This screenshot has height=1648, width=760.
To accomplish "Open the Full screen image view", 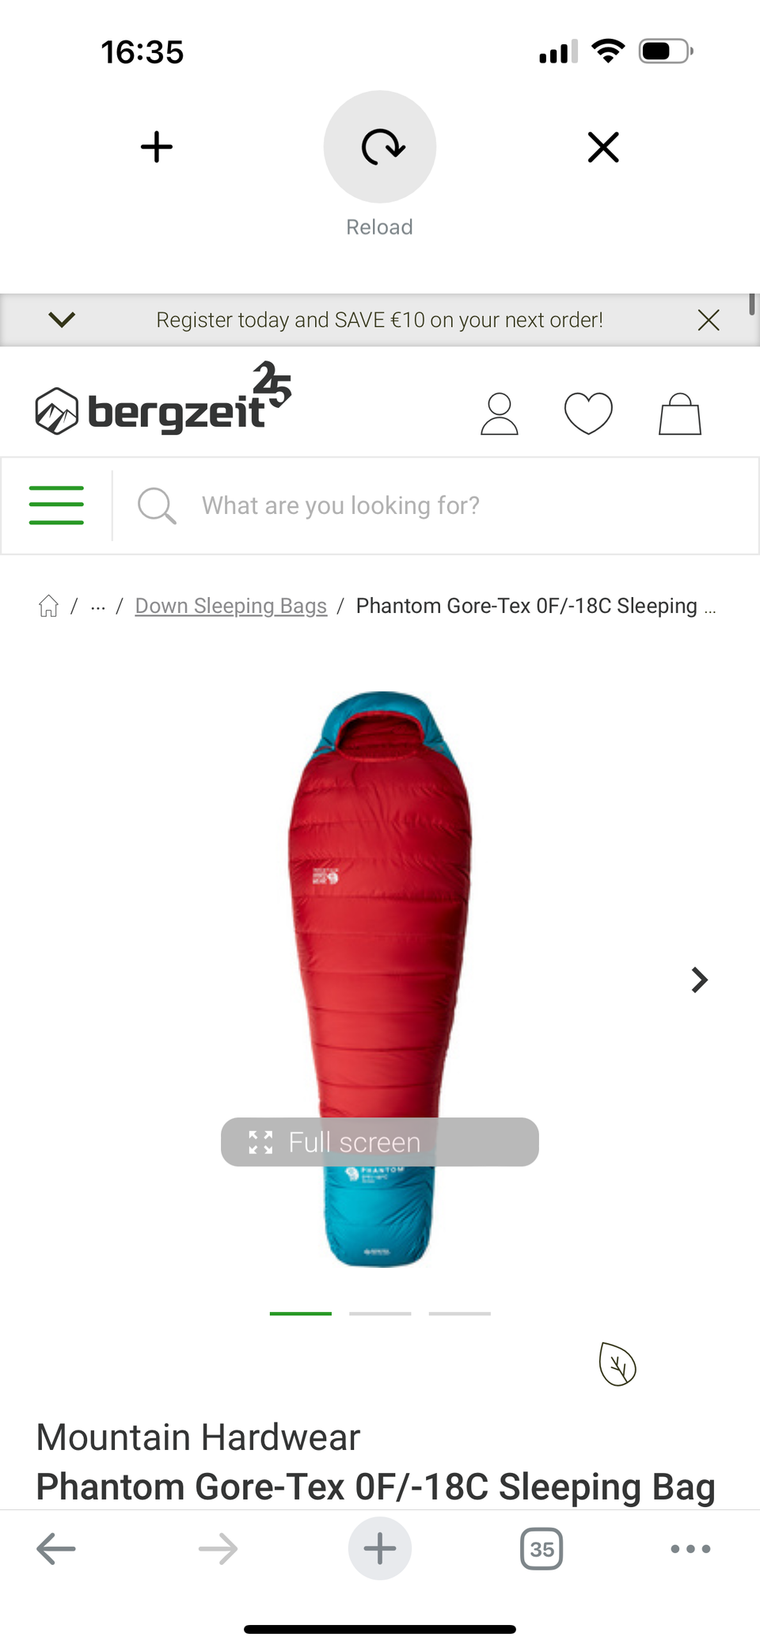I will (380, 1142).
